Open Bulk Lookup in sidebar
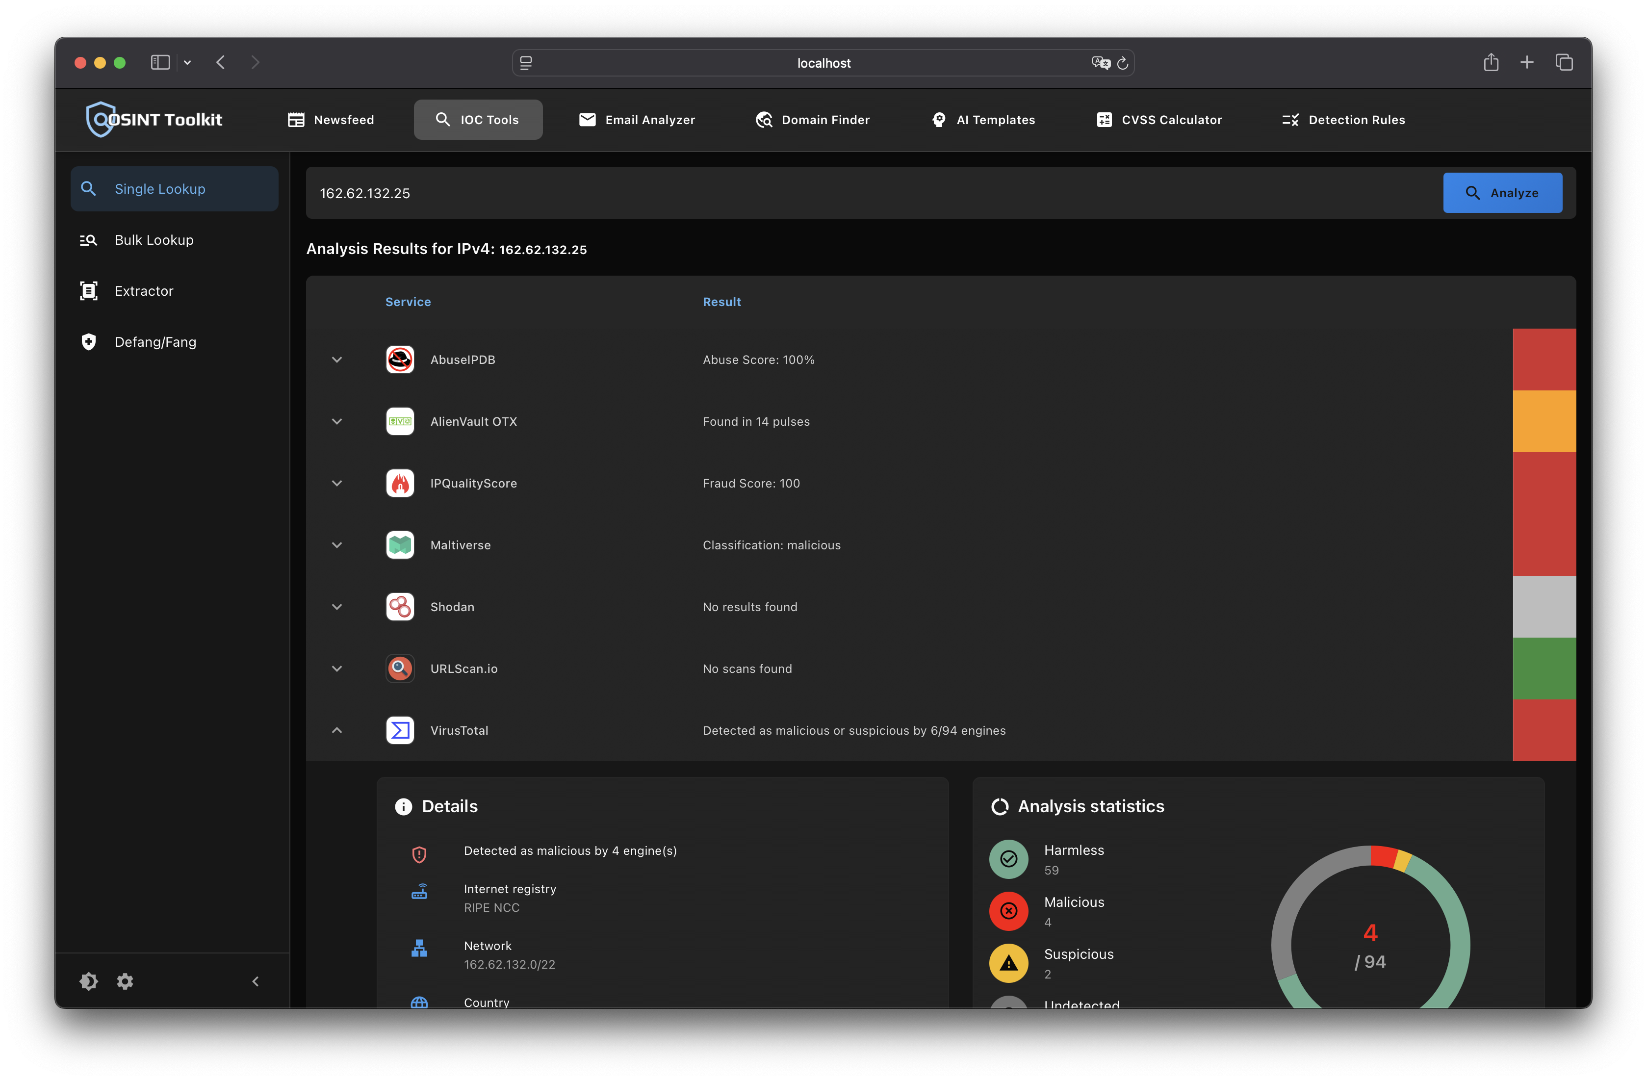 (154, 240)
